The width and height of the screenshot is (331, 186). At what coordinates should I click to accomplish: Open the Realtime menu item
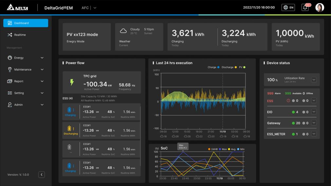20,35
